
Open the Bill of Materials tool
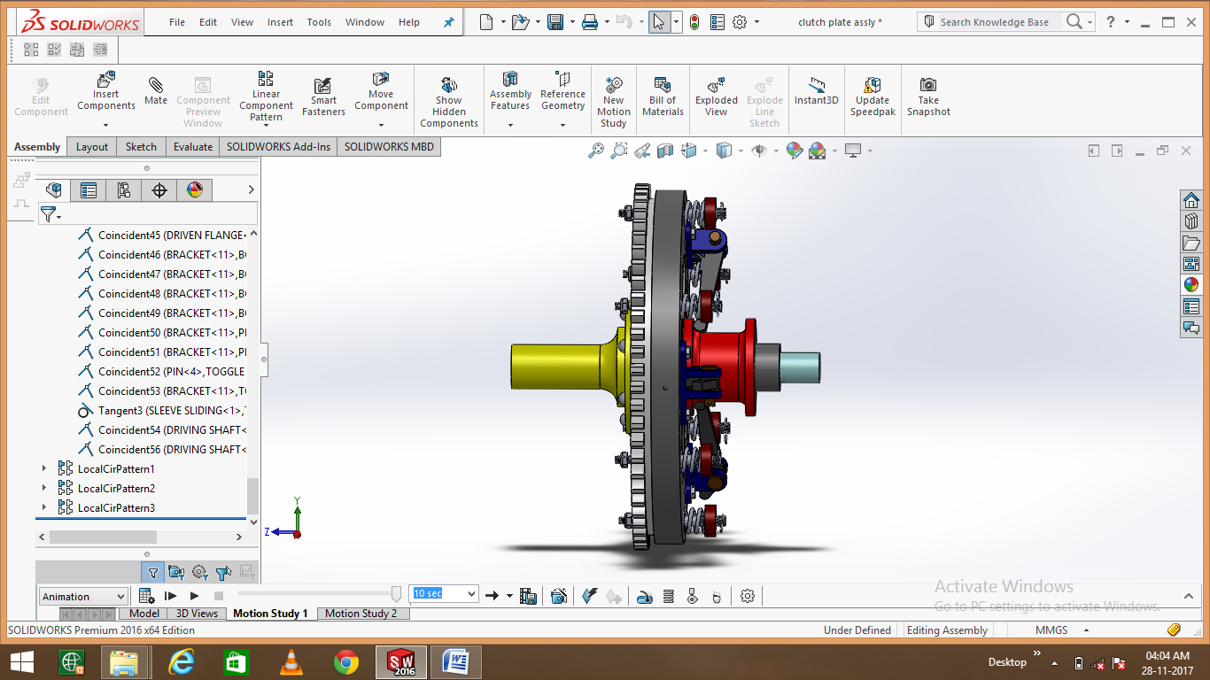tap(662, 89)
